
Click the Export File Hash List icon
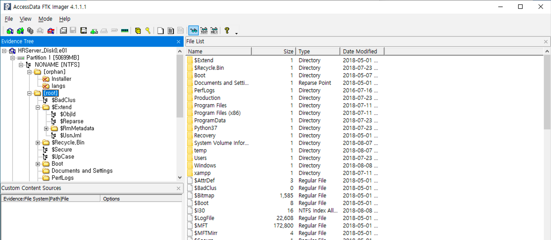pos(171,31)
